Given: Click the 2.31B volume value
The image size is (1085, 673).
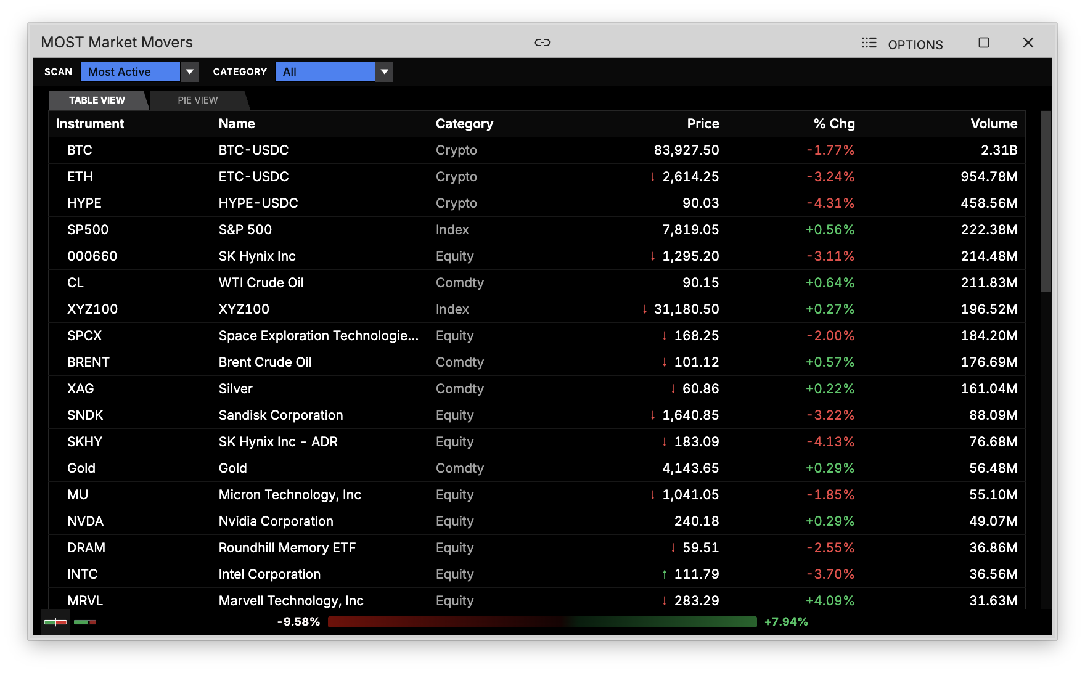Looking at the screenshot, I should 999,150.
